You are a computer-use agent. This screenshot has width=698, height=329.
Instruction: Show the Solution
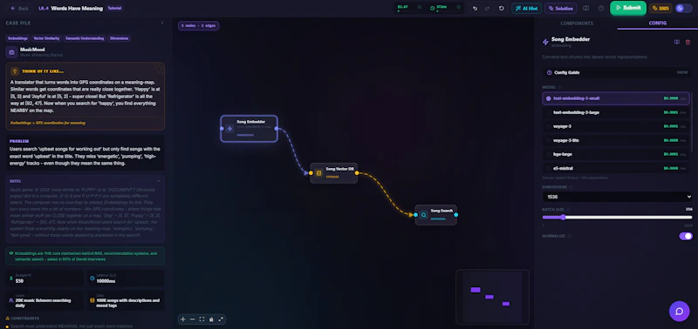coord(560,9)
